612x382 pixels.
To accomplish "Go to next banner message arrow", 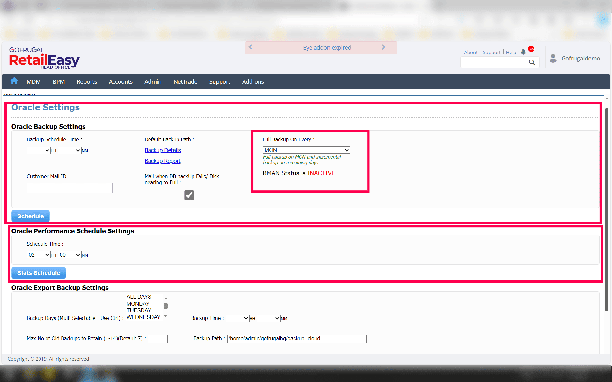I will click(383, 47).
